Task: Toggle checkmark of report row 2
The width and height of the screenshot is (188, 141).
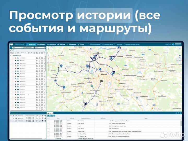Action: [x=14, y=121]
